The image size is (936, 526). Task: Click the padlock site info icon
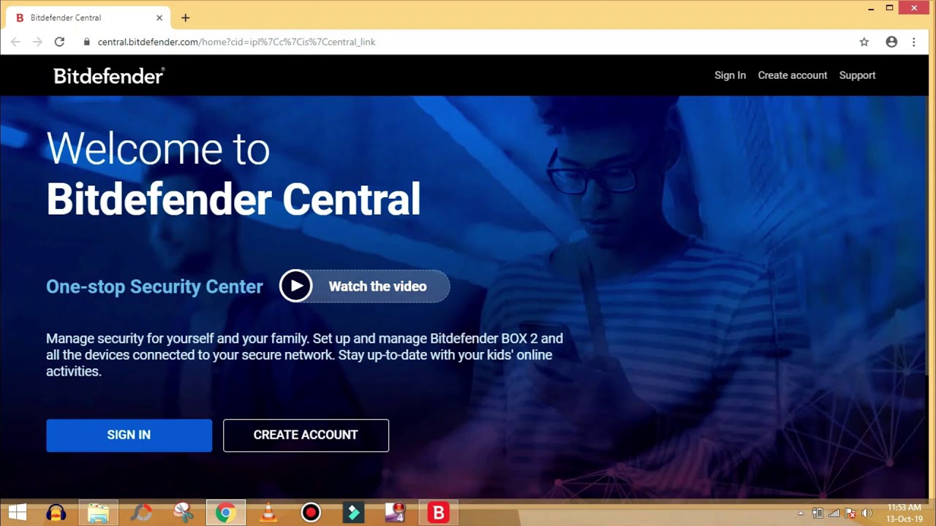pos(87,42)
